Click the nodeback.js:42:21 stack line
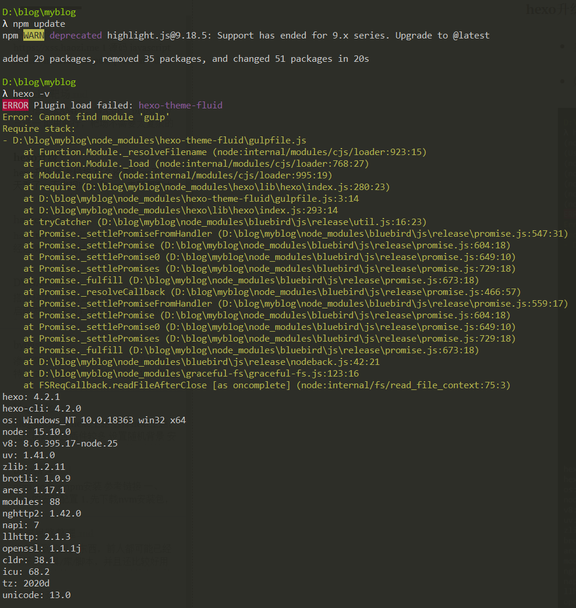 tap(202, 362)
